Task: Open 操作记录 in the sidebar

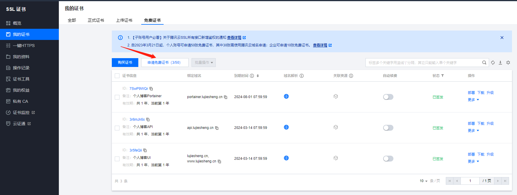Action: coord(29,68)
